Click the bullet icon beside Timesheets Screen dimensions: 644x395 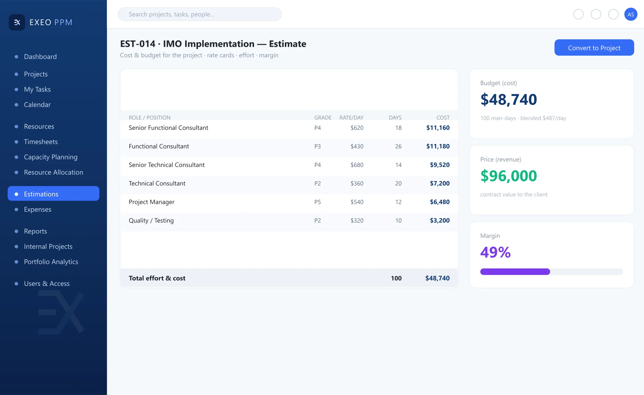[16, 142]
